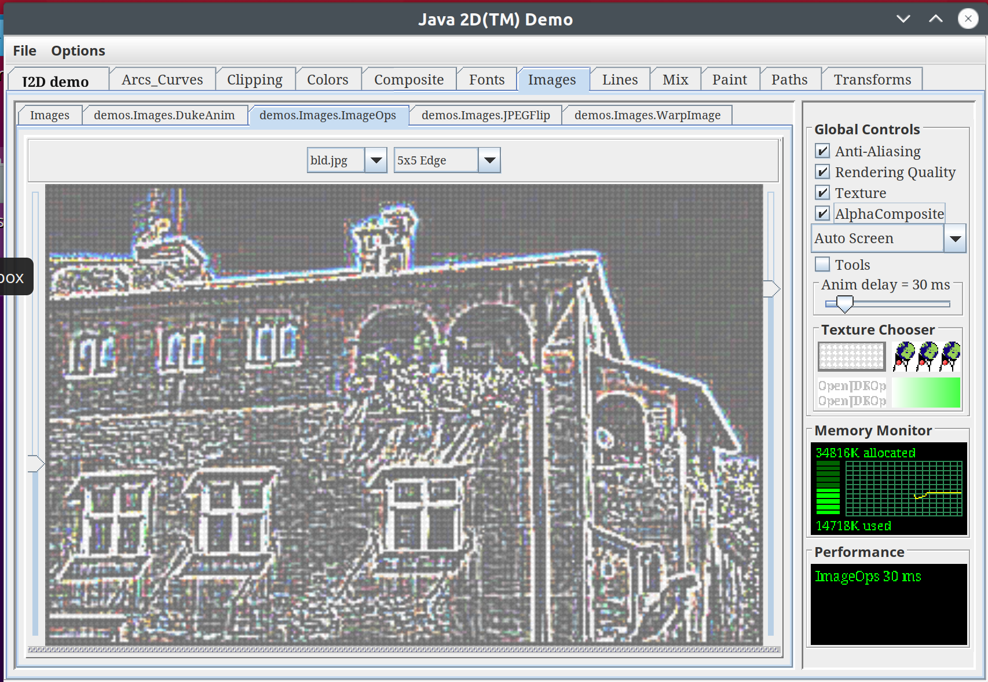Click the right-side slider arrow thumb
The height and width of the screenshot is (682, 988).
pos(771,289)
